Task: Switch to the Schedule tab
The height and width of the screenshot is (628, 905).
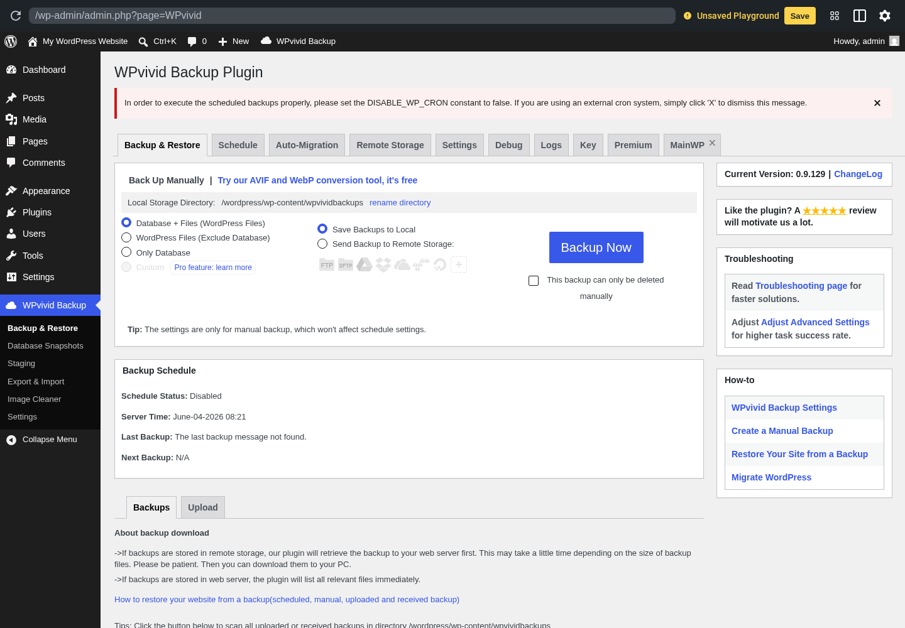Action: click(238, 145)
